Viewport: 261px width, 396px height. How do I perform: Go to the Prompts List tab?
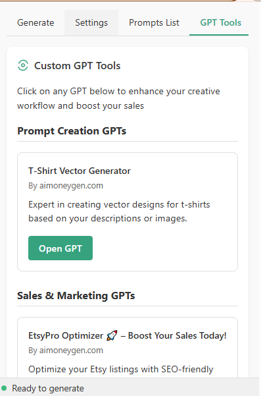coord(154,22)
